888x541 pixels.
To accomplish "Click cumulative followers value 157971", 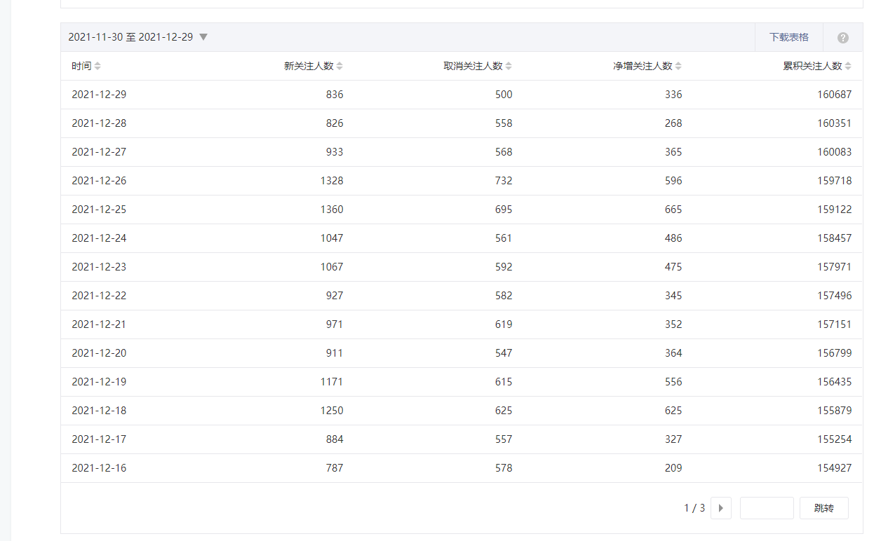I will tap(835, 267).
